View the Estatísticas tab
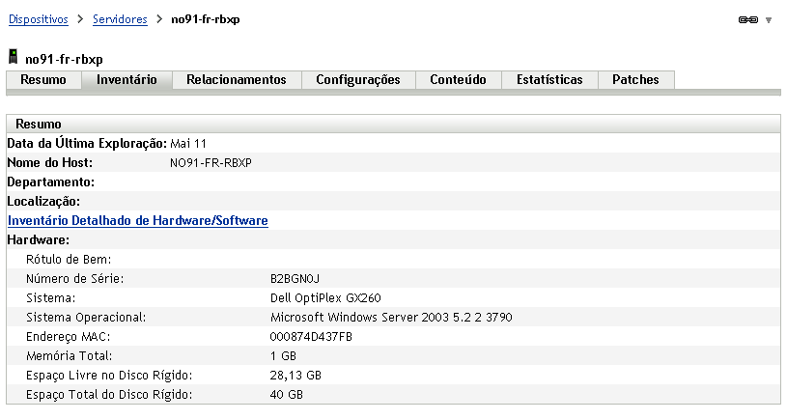787x420 pixels. 549,80
